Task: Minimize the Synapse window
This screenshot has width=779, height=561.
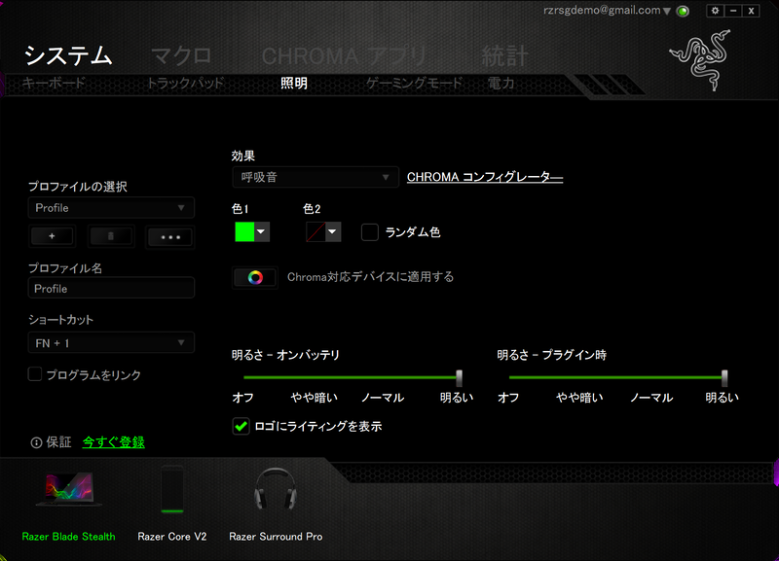Action: [733, 11]
